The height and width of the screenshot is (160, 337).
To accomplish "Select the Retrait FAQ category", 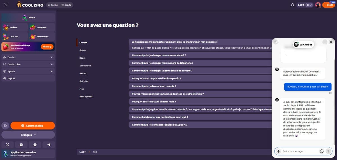I will pyautogui.click(x=83, y=73).
